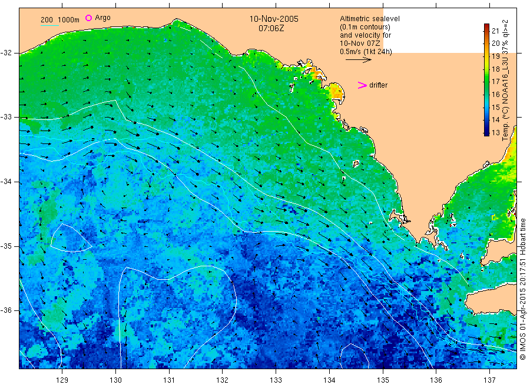Click the cyan 200m depth contour legend line

coord(49,25)
